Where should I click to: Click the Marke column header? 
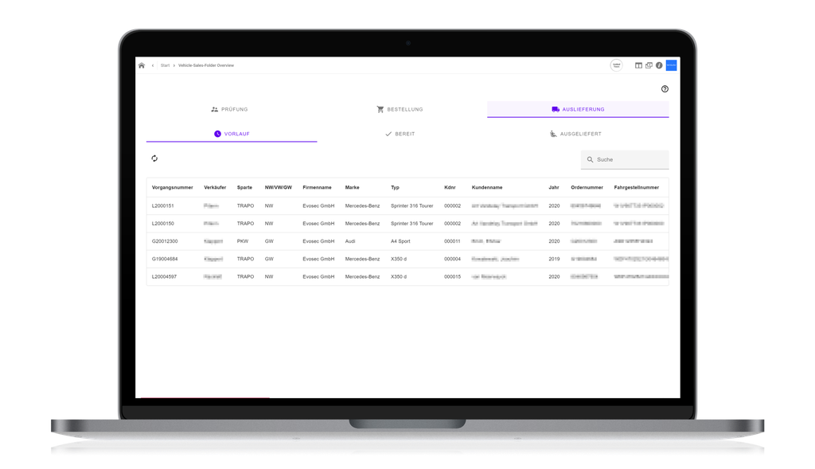pyautogui.click(x=352, y=188)
